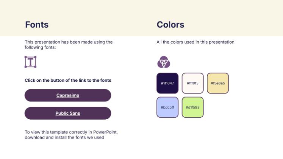The width and height of the screenshot is (283, 159).
Task: Open the Public Sans font link
Action: pos(68,113)
